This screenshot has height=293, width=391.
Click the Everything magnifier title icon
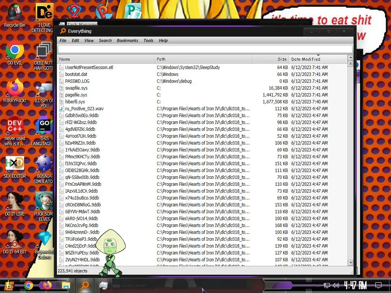63,31
